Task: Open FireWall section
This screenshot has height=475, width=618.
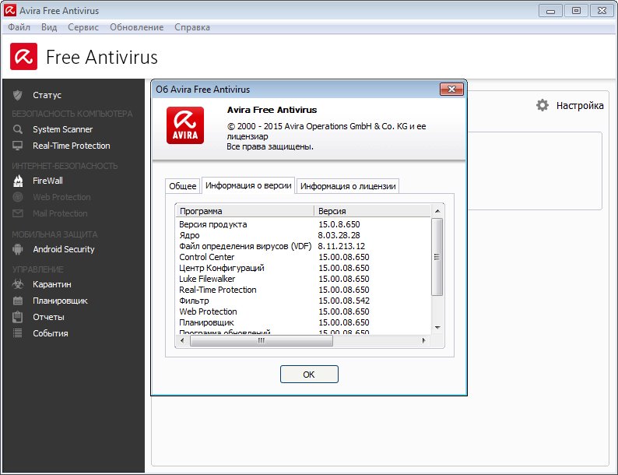Action: pos(47,181)
